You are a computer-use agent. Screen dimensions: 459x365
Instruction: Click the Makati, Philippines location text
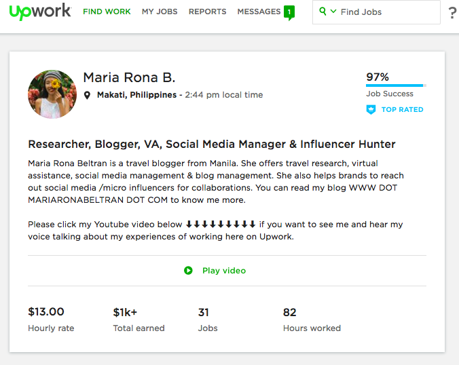[136, 95]
